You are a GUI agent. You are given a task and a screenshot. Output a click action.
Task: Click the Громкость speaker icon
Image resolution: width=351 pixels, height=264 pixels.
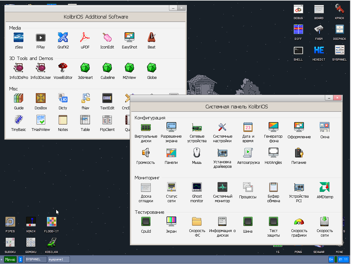(146, 153)
